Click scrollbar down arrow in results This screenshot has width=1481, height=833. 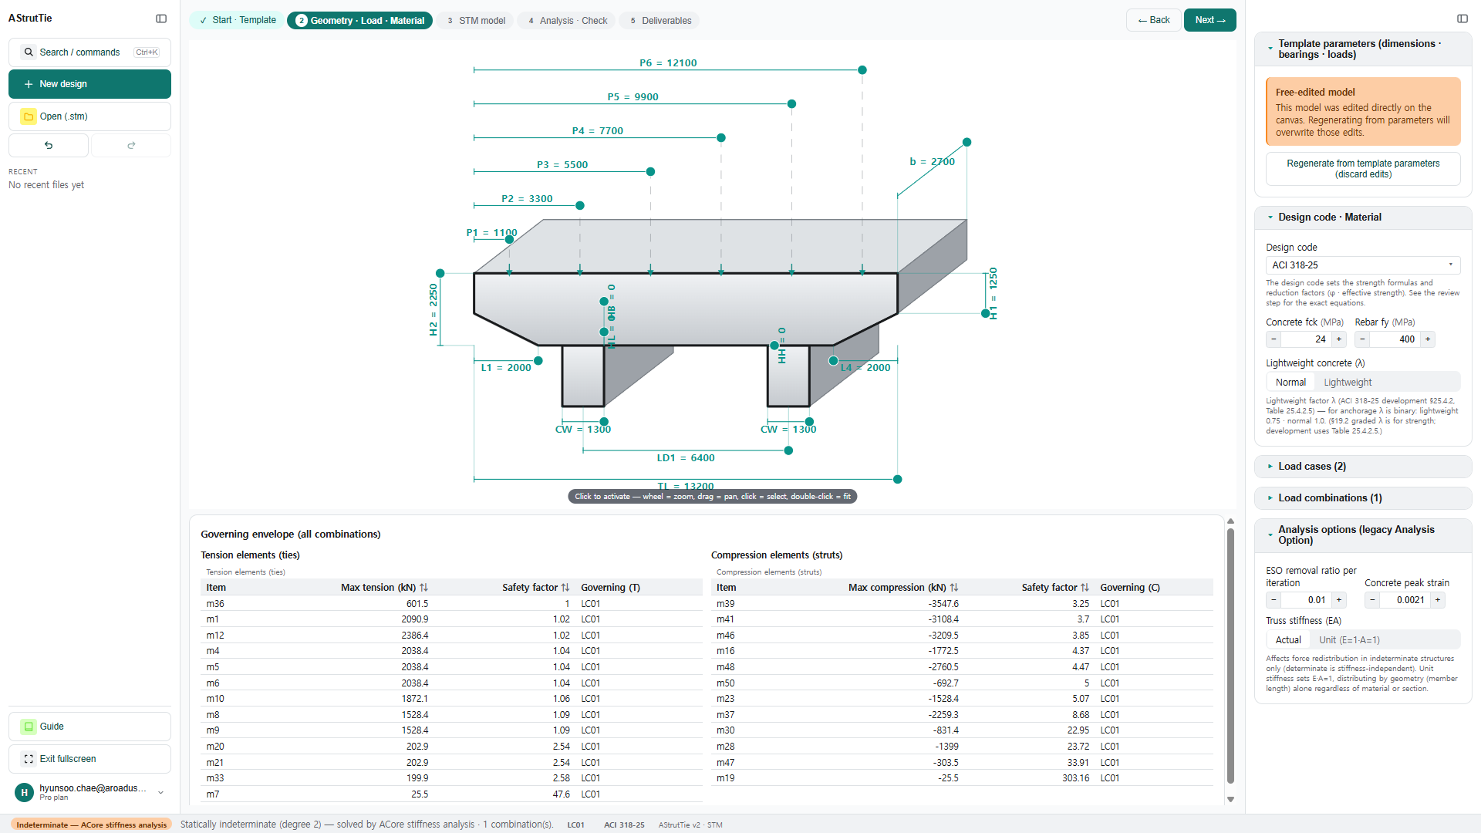(1230, 799)
